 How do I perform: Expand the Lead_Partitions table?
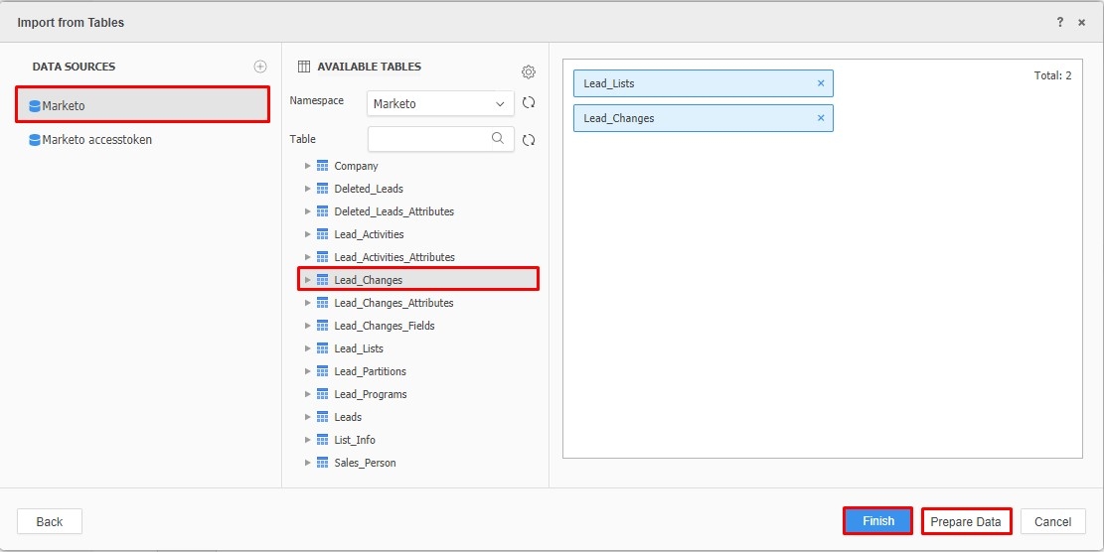tap(308, 371)
